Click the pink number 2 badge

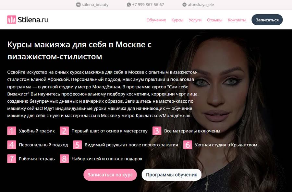pyautogui.click(x=64, y=131)
